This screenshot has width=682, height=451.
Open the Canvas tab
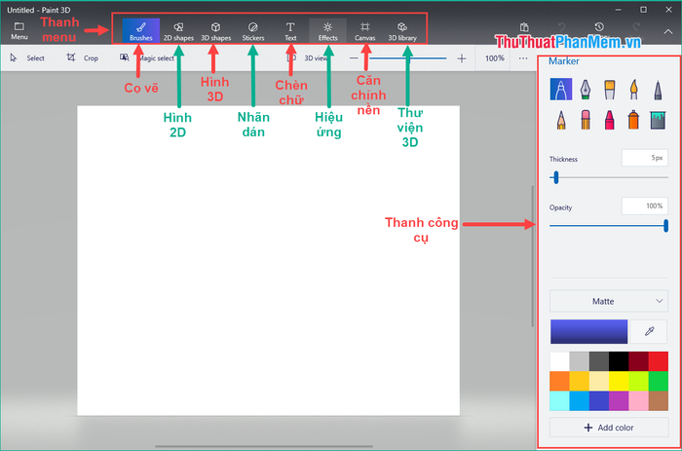click(x=365, y=30)
